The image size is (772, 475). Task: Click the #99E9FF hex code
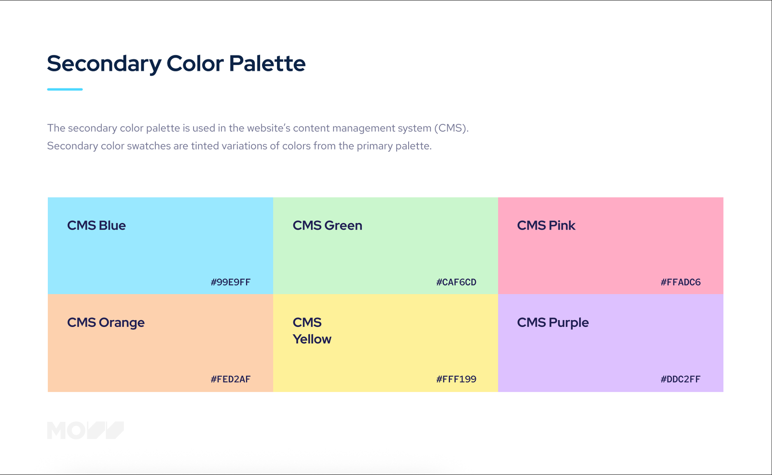pyautogui.click(x=231, y=282)
